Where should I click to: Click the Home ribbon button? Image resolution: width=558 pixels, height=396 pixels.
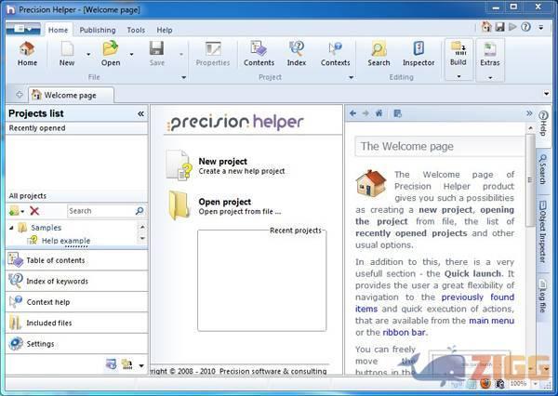(x=27, y=54)
